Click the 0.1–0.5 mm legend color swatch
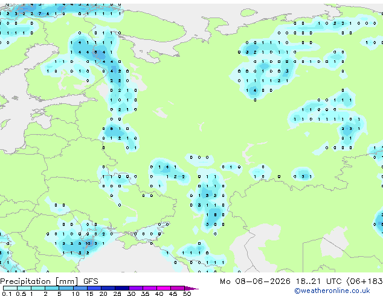This screenshot has width=383, height=296. [x=10, y=288]
